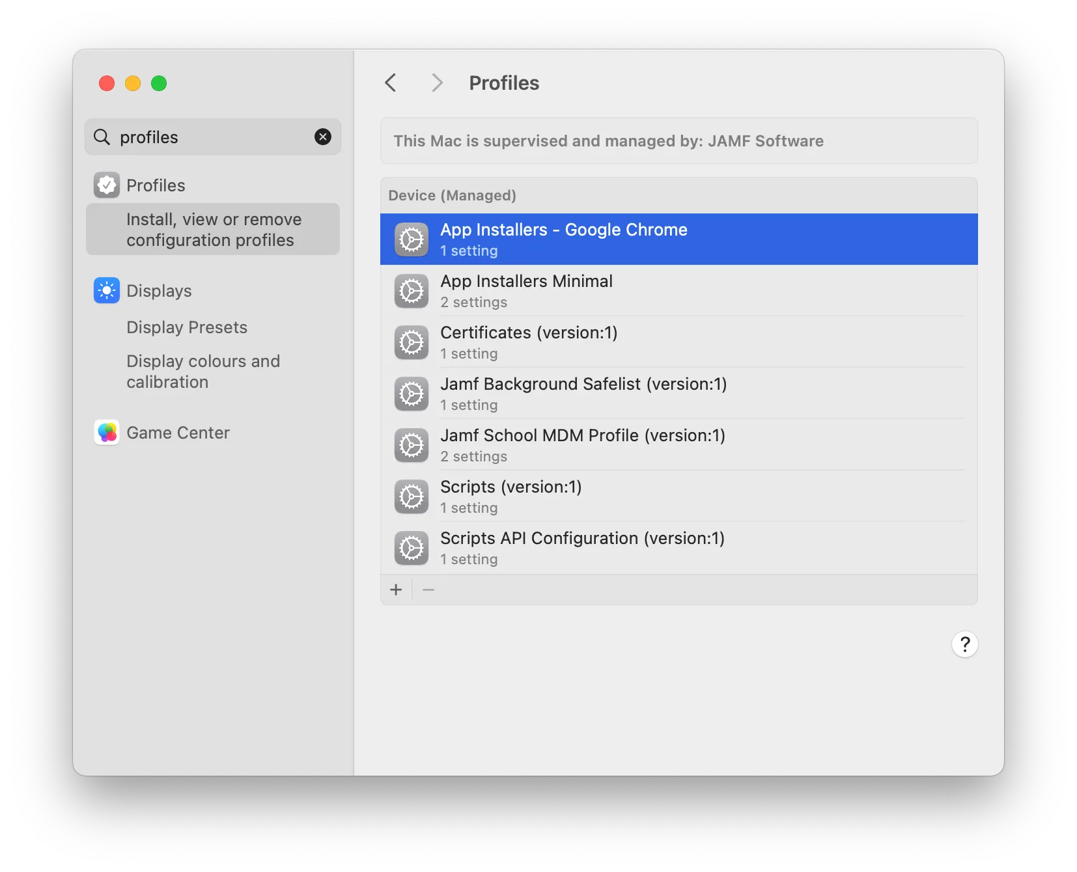Click the gear icon for Jamf School MDM Profile
Viewport: 1077px width, 872px height.
click(412, 445)
